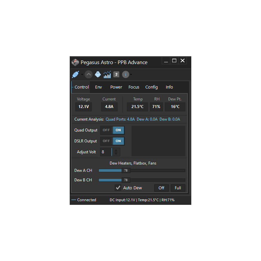
Task: Switch to the Env tab
Action: tap(98, 87)
